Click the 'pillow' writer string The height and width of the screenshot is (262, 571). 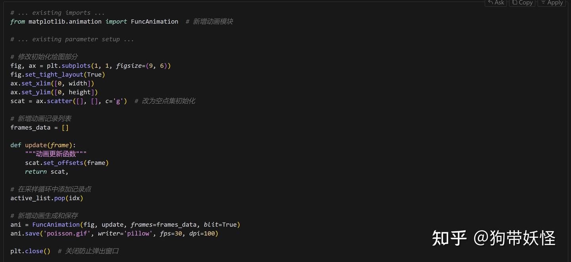(x=138, y=234)
